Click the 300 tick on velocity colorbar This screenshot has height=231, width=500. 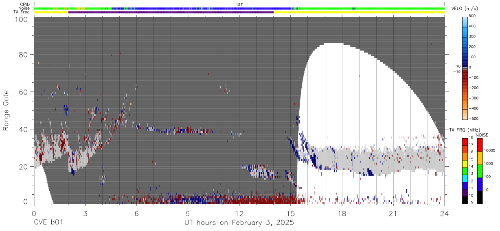(471, 37)
